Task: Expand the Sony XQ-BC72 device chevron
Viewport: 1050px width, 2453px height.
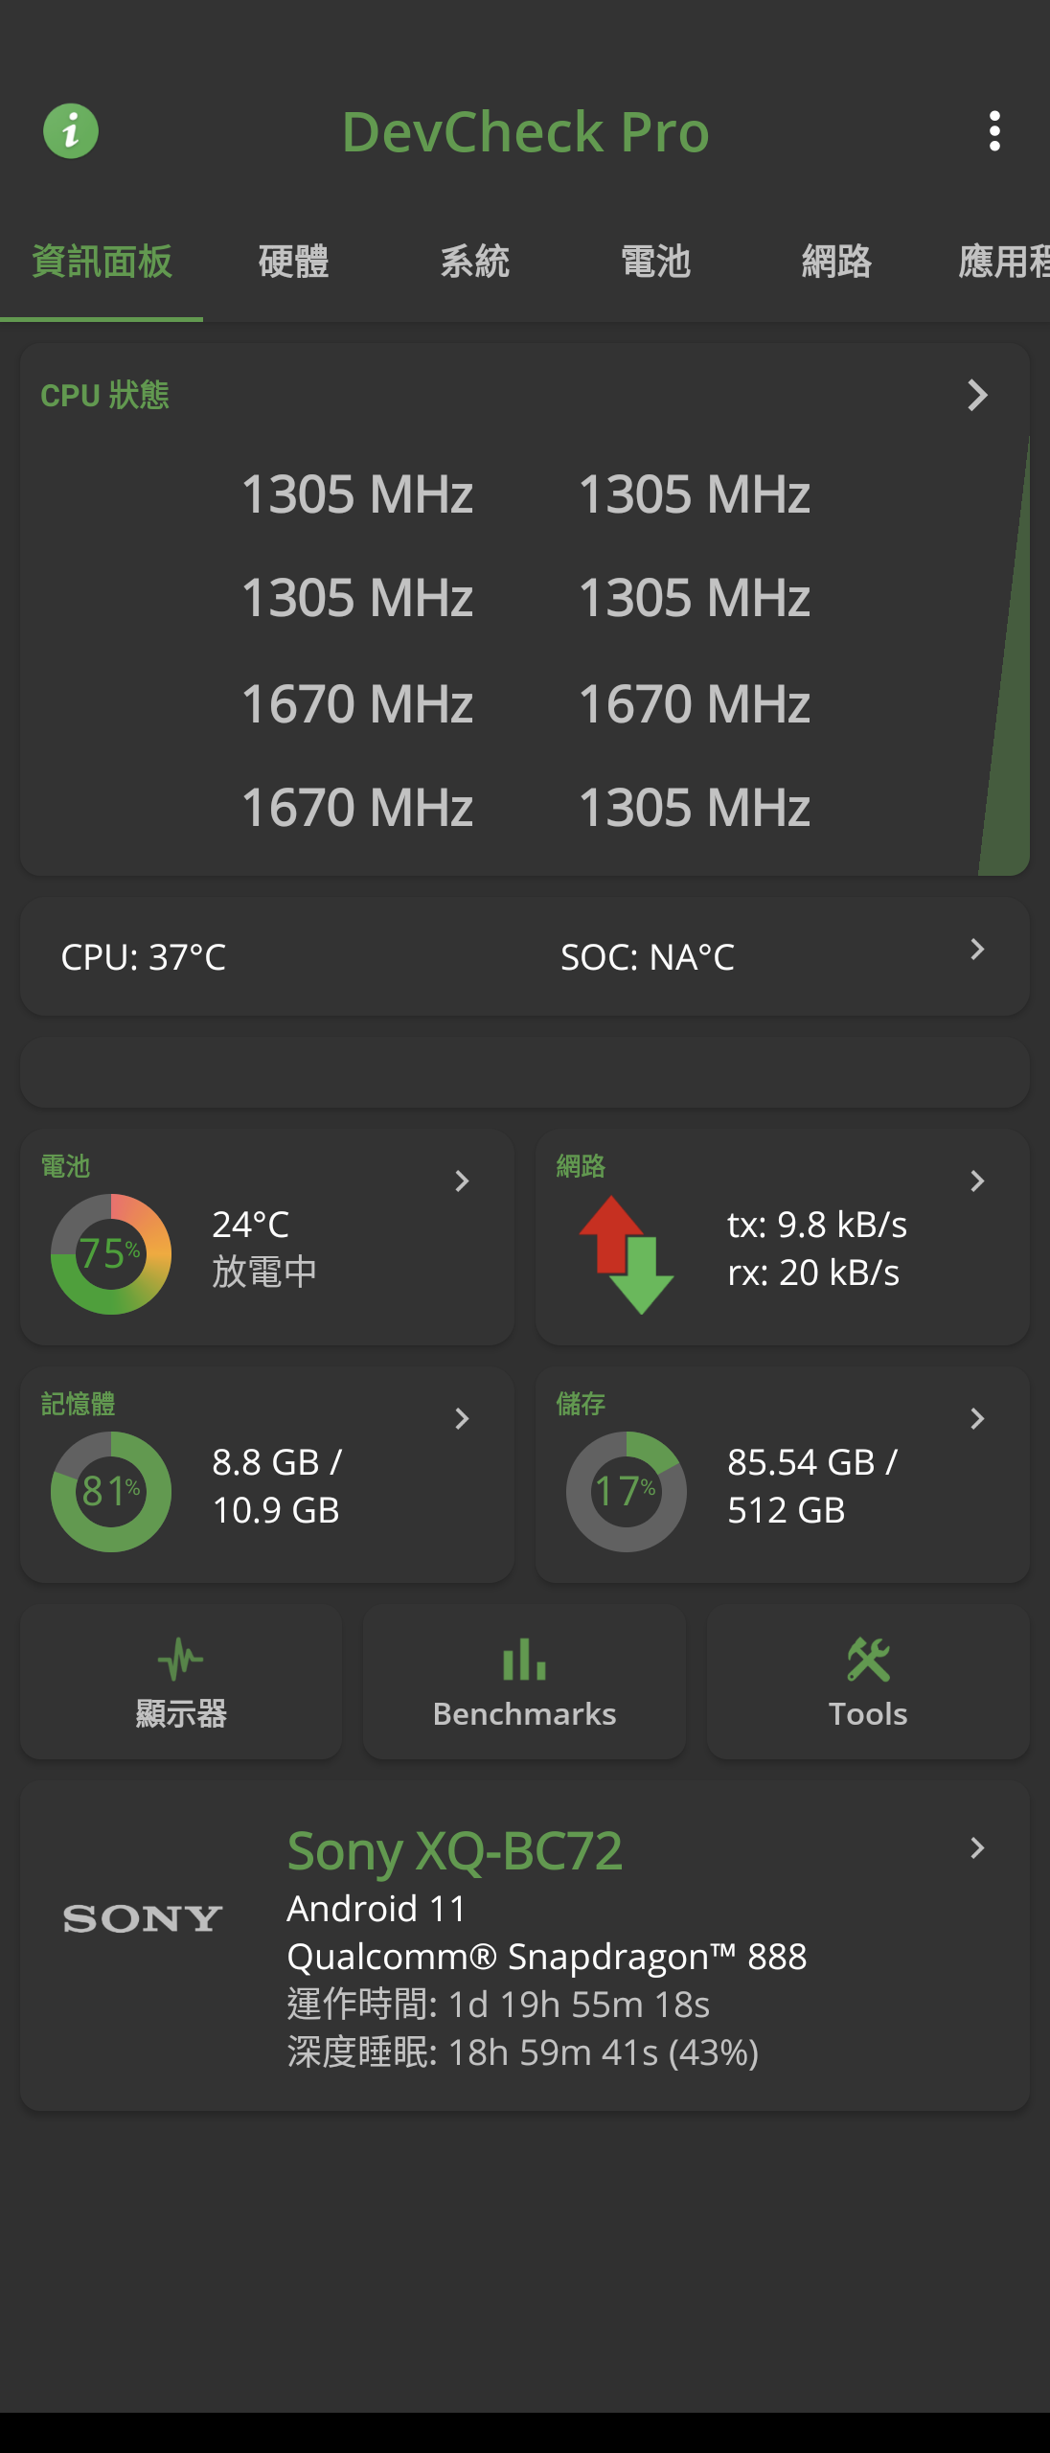Action: 977,1847
